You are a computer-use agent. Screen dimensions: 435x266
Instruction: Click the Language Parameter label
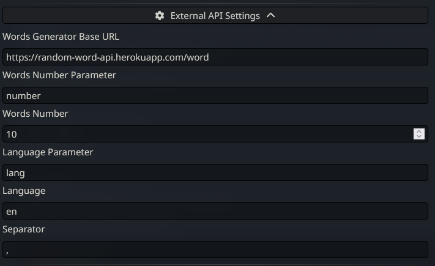coord(48,152)
